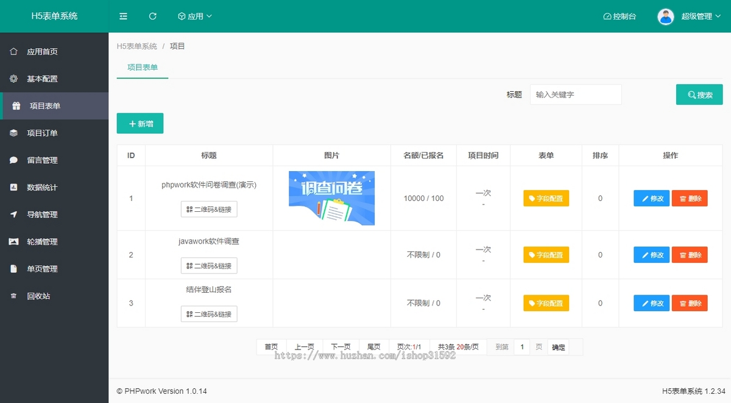Expand the 超级管理 user dropdown
Image resolution: width=731 pixels, height=403 pixels.
tap(700, 16)
